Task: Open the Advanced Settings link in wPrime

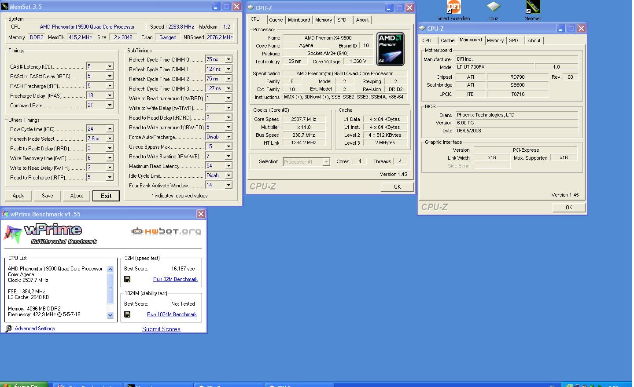Action: [35, 329]
